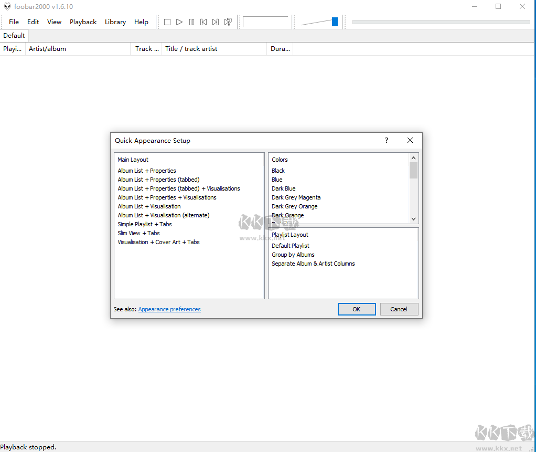Start playback with the Play button
The height and width of the screenshot is (452, 536).
coord(179,22)
